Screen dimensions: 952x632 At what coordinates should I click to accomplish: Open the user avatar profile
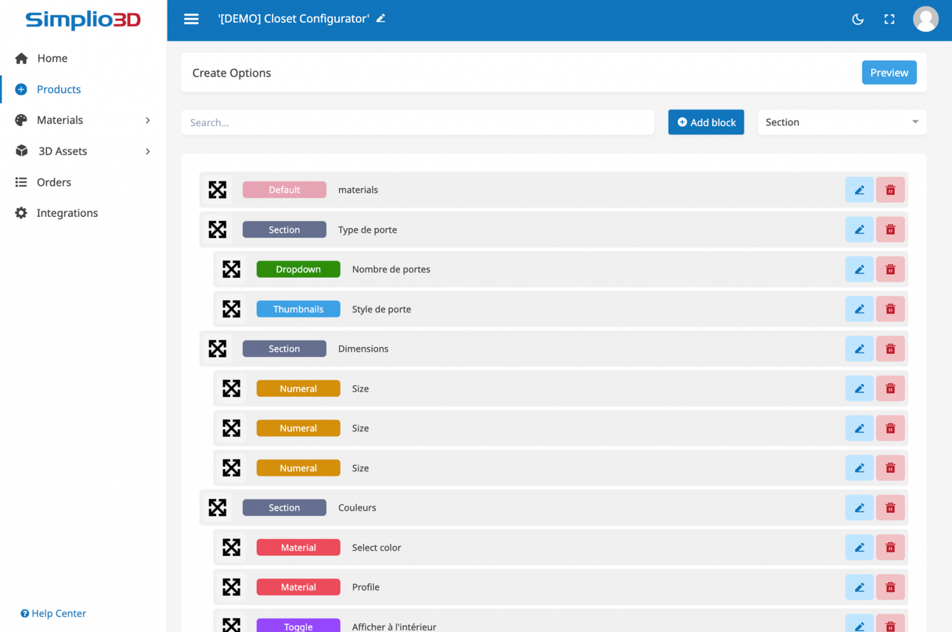point(925,19)
